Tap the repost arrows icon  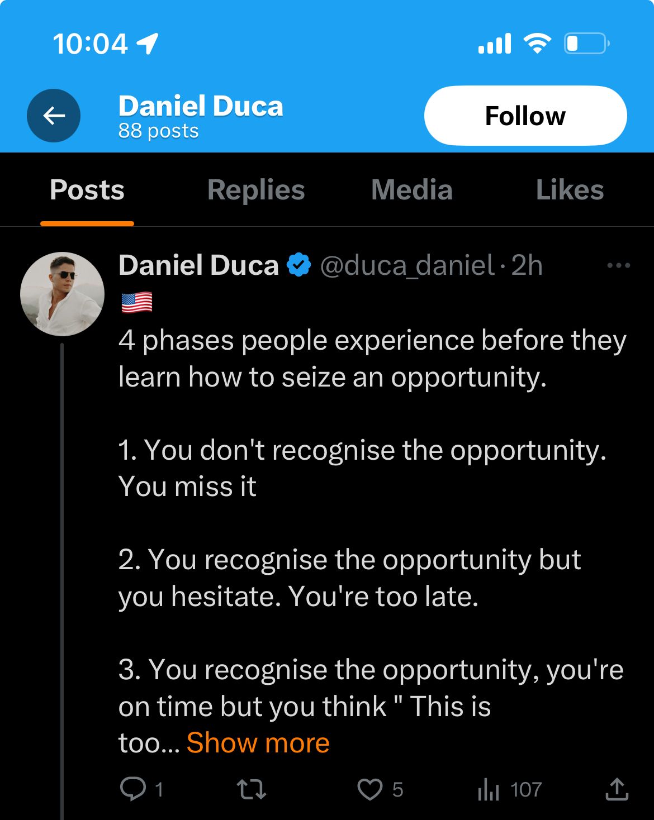point(252,789)
